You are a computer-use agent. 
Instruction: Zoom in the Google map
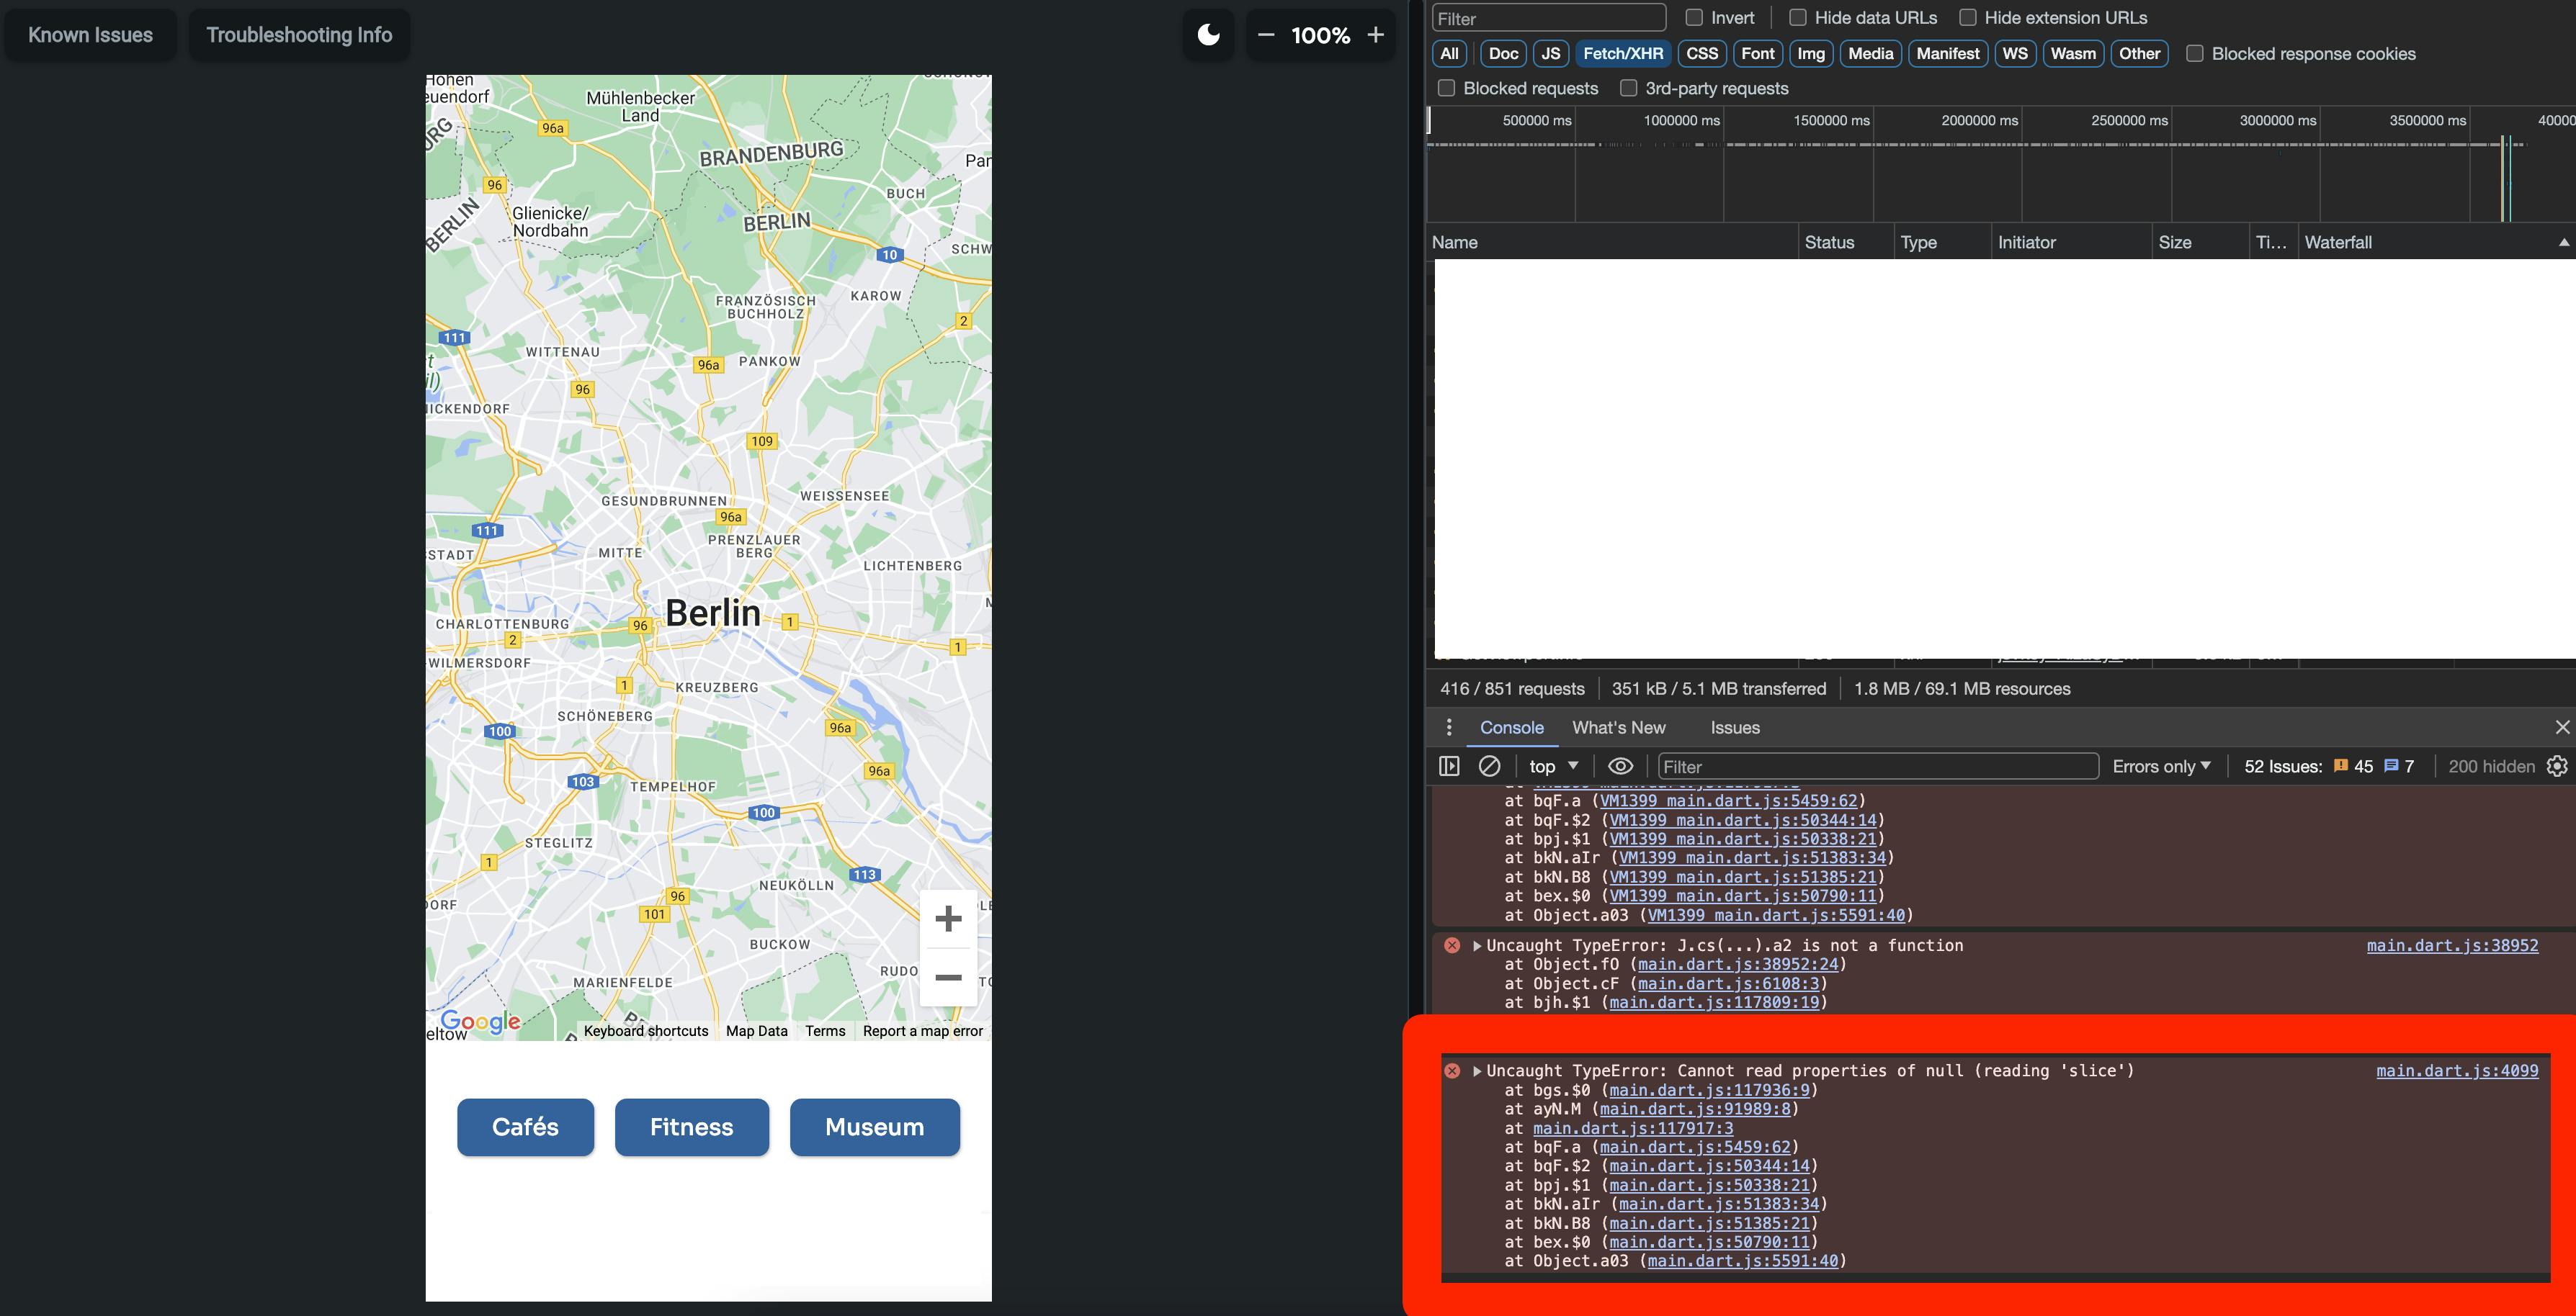(947, 919)
